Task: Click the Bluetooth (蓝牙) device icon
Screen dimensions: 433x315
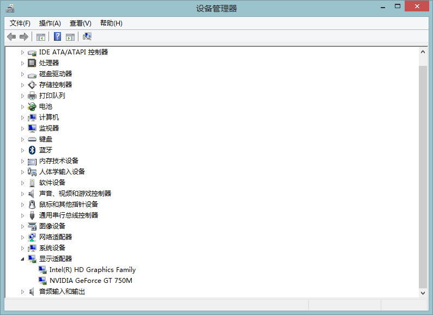Action: 32,150
